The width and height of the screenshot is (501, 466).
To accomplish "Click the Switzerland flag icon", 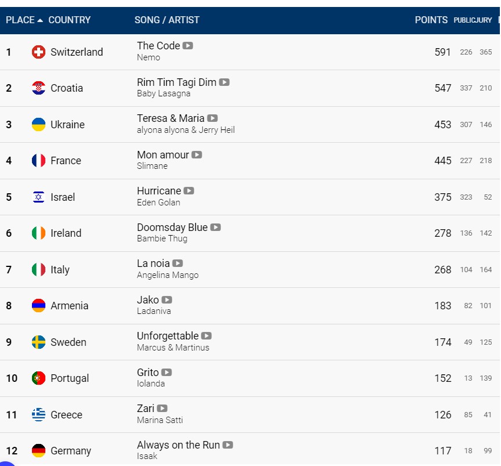I will pyautogui.click(x=38, y=52).
